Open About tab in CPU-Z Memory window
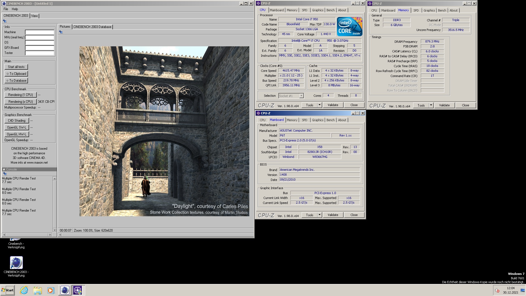 [x=454, y=10]
